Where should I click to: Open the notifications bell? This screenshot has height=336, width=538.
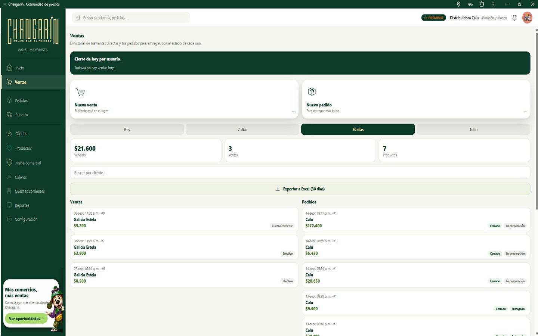point(514,18)
